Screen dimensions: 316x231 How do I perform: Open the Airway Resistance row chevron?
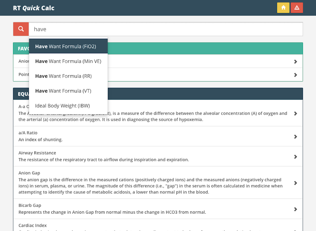click(295, 157)
